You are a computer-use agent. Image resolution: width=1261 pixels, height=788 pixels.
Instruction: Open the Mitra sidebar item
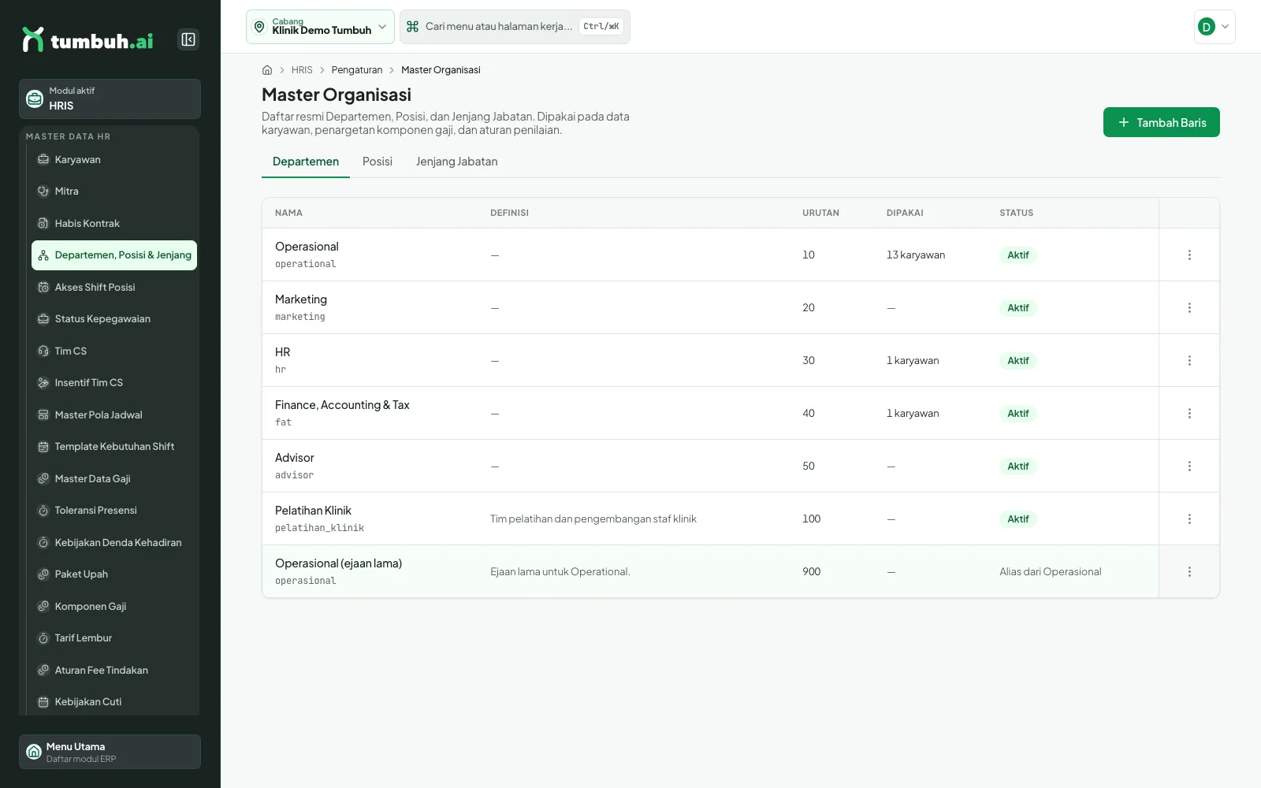[x=114, y=191]
